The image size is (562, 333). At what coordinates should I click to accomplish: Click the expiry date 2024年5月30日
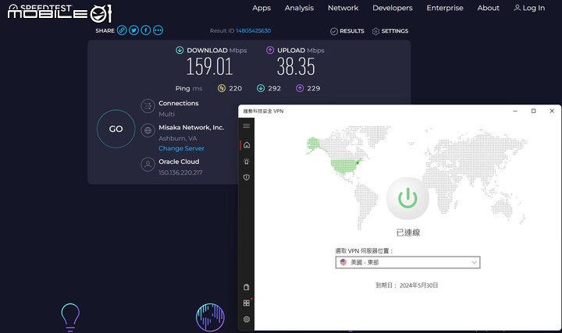[419, 285]
